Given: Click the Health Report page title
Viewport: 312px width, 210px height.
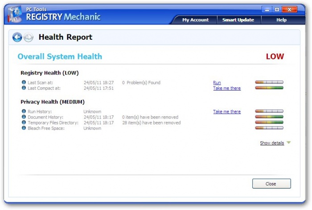Looking at the screenshot, I should click(x=66, y=37).
